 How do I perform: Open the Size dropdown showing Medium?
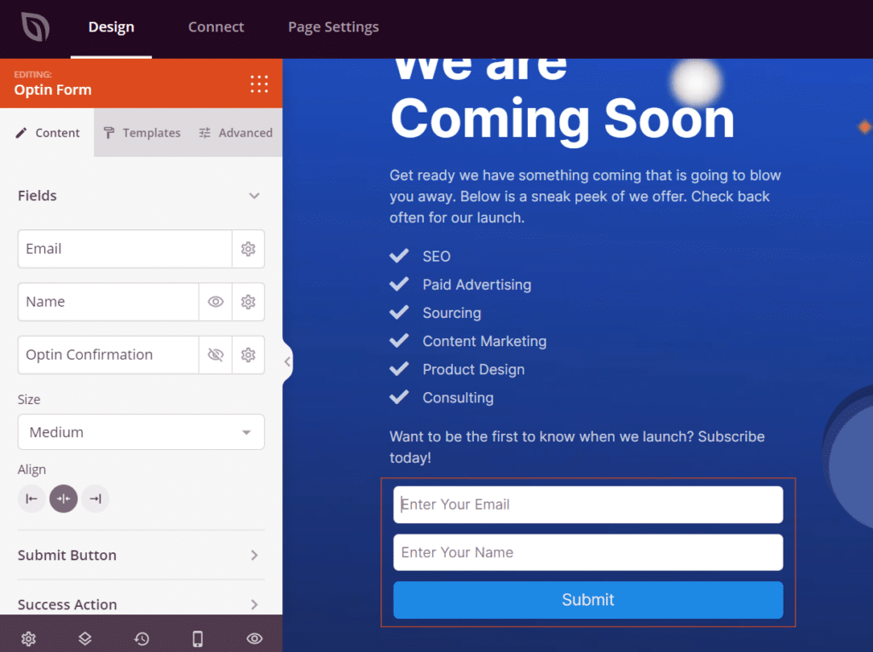click(x=141, y=432)
